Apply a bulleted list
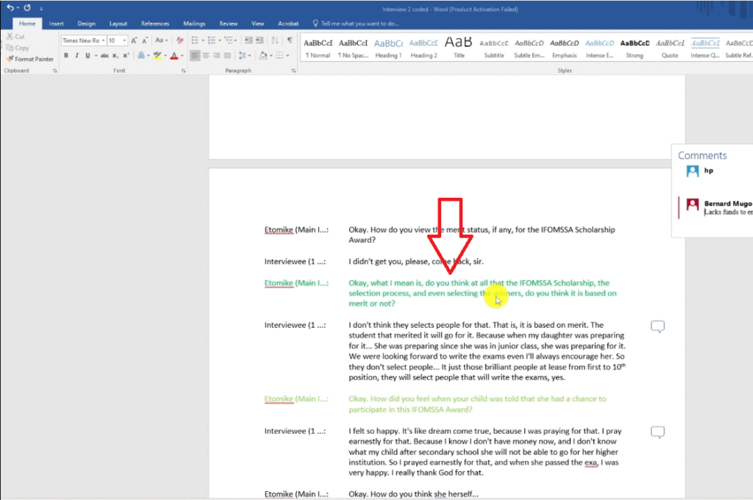 [195, 40]
